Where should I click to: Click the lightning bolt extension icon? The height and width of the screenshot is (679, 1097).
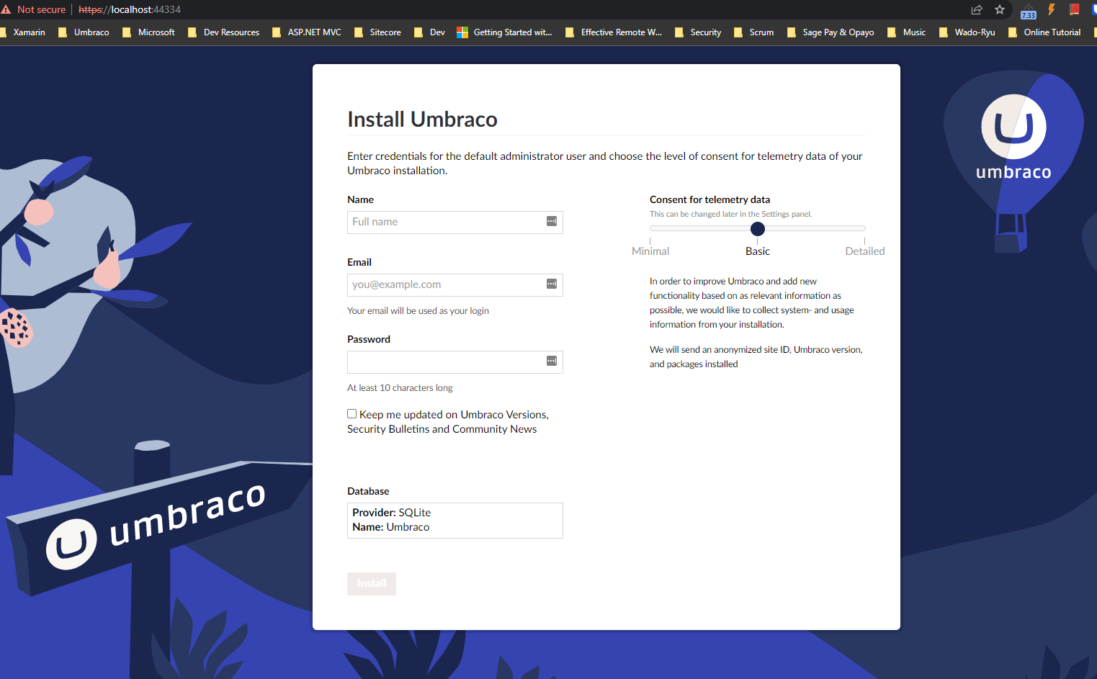point(1052,9)
